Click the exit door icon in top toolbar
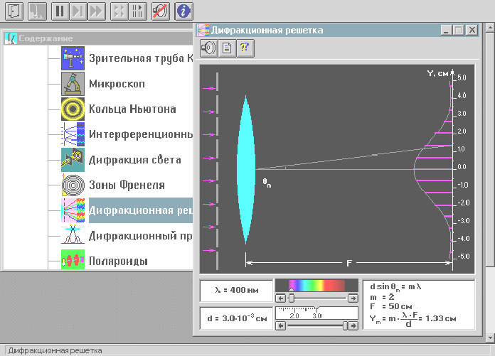Viewport: 495px width, 356px height. (x=14, y=11)
